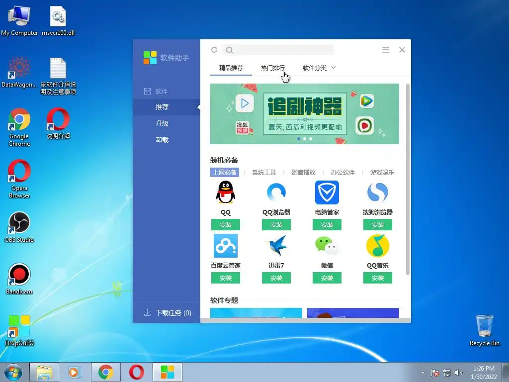This screenshot has height=382, width=509.
Task: Select the Bandicam desktop shortcut
Action: click(x=19, y=279)
